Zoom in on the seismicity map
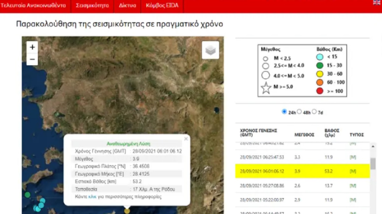The height and width of the screenshot is (214, 382). (32, 48)
